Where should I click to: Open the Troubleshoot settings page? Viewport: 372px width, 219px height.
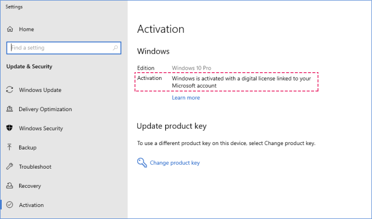coord(35,166)
